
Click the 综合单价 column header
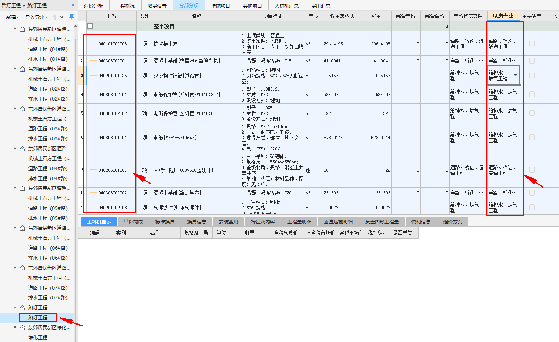coord(406,16)
